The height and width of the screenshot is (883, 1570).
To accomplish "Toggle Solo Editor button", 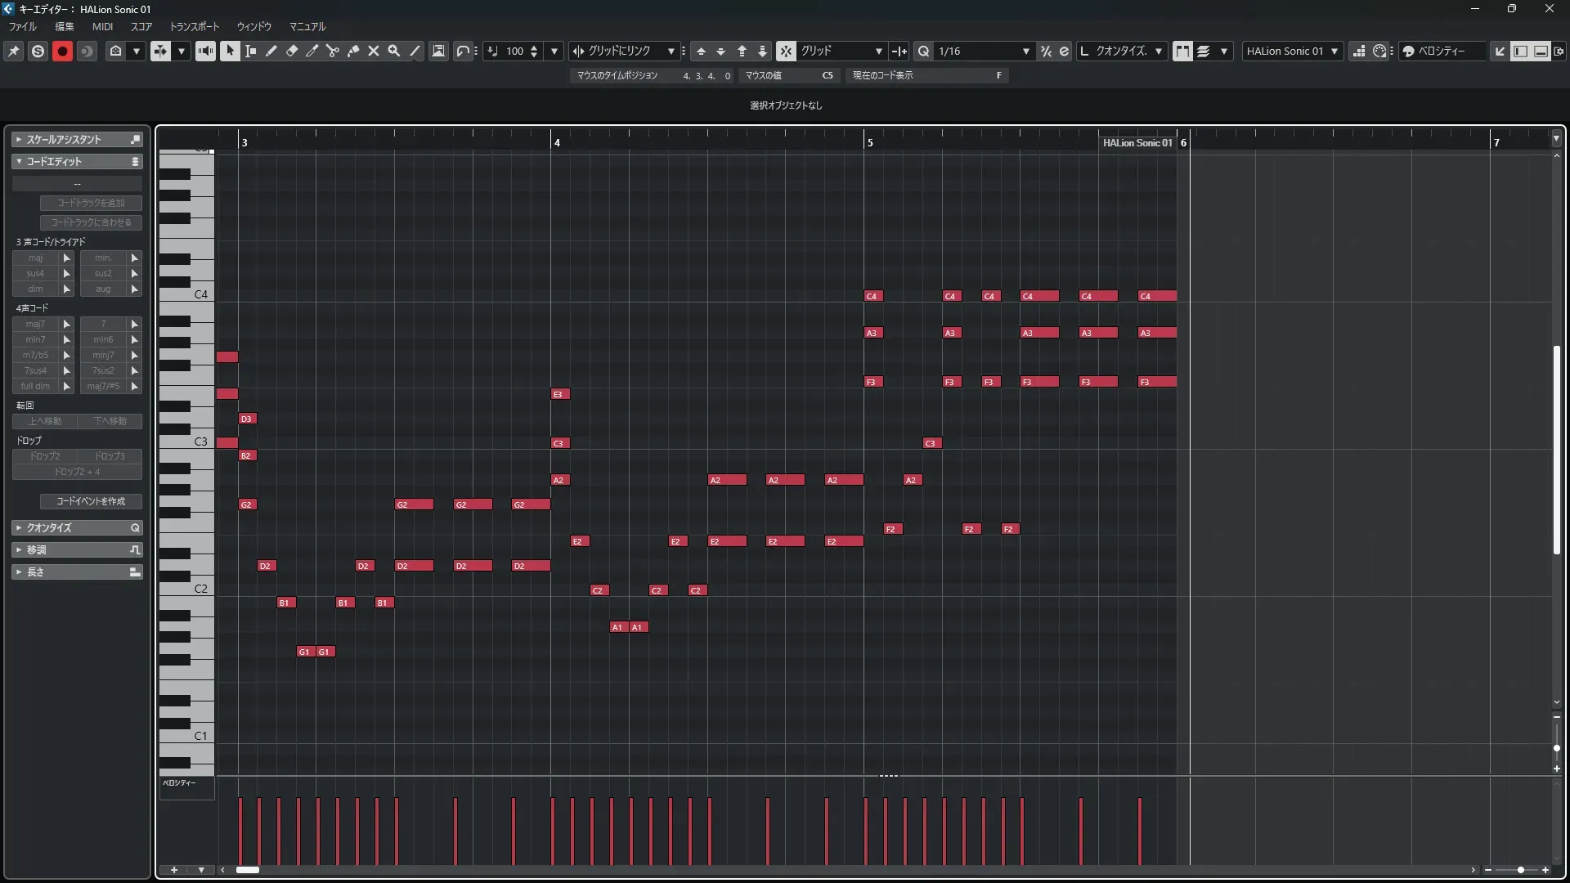I will pos(38,51).
